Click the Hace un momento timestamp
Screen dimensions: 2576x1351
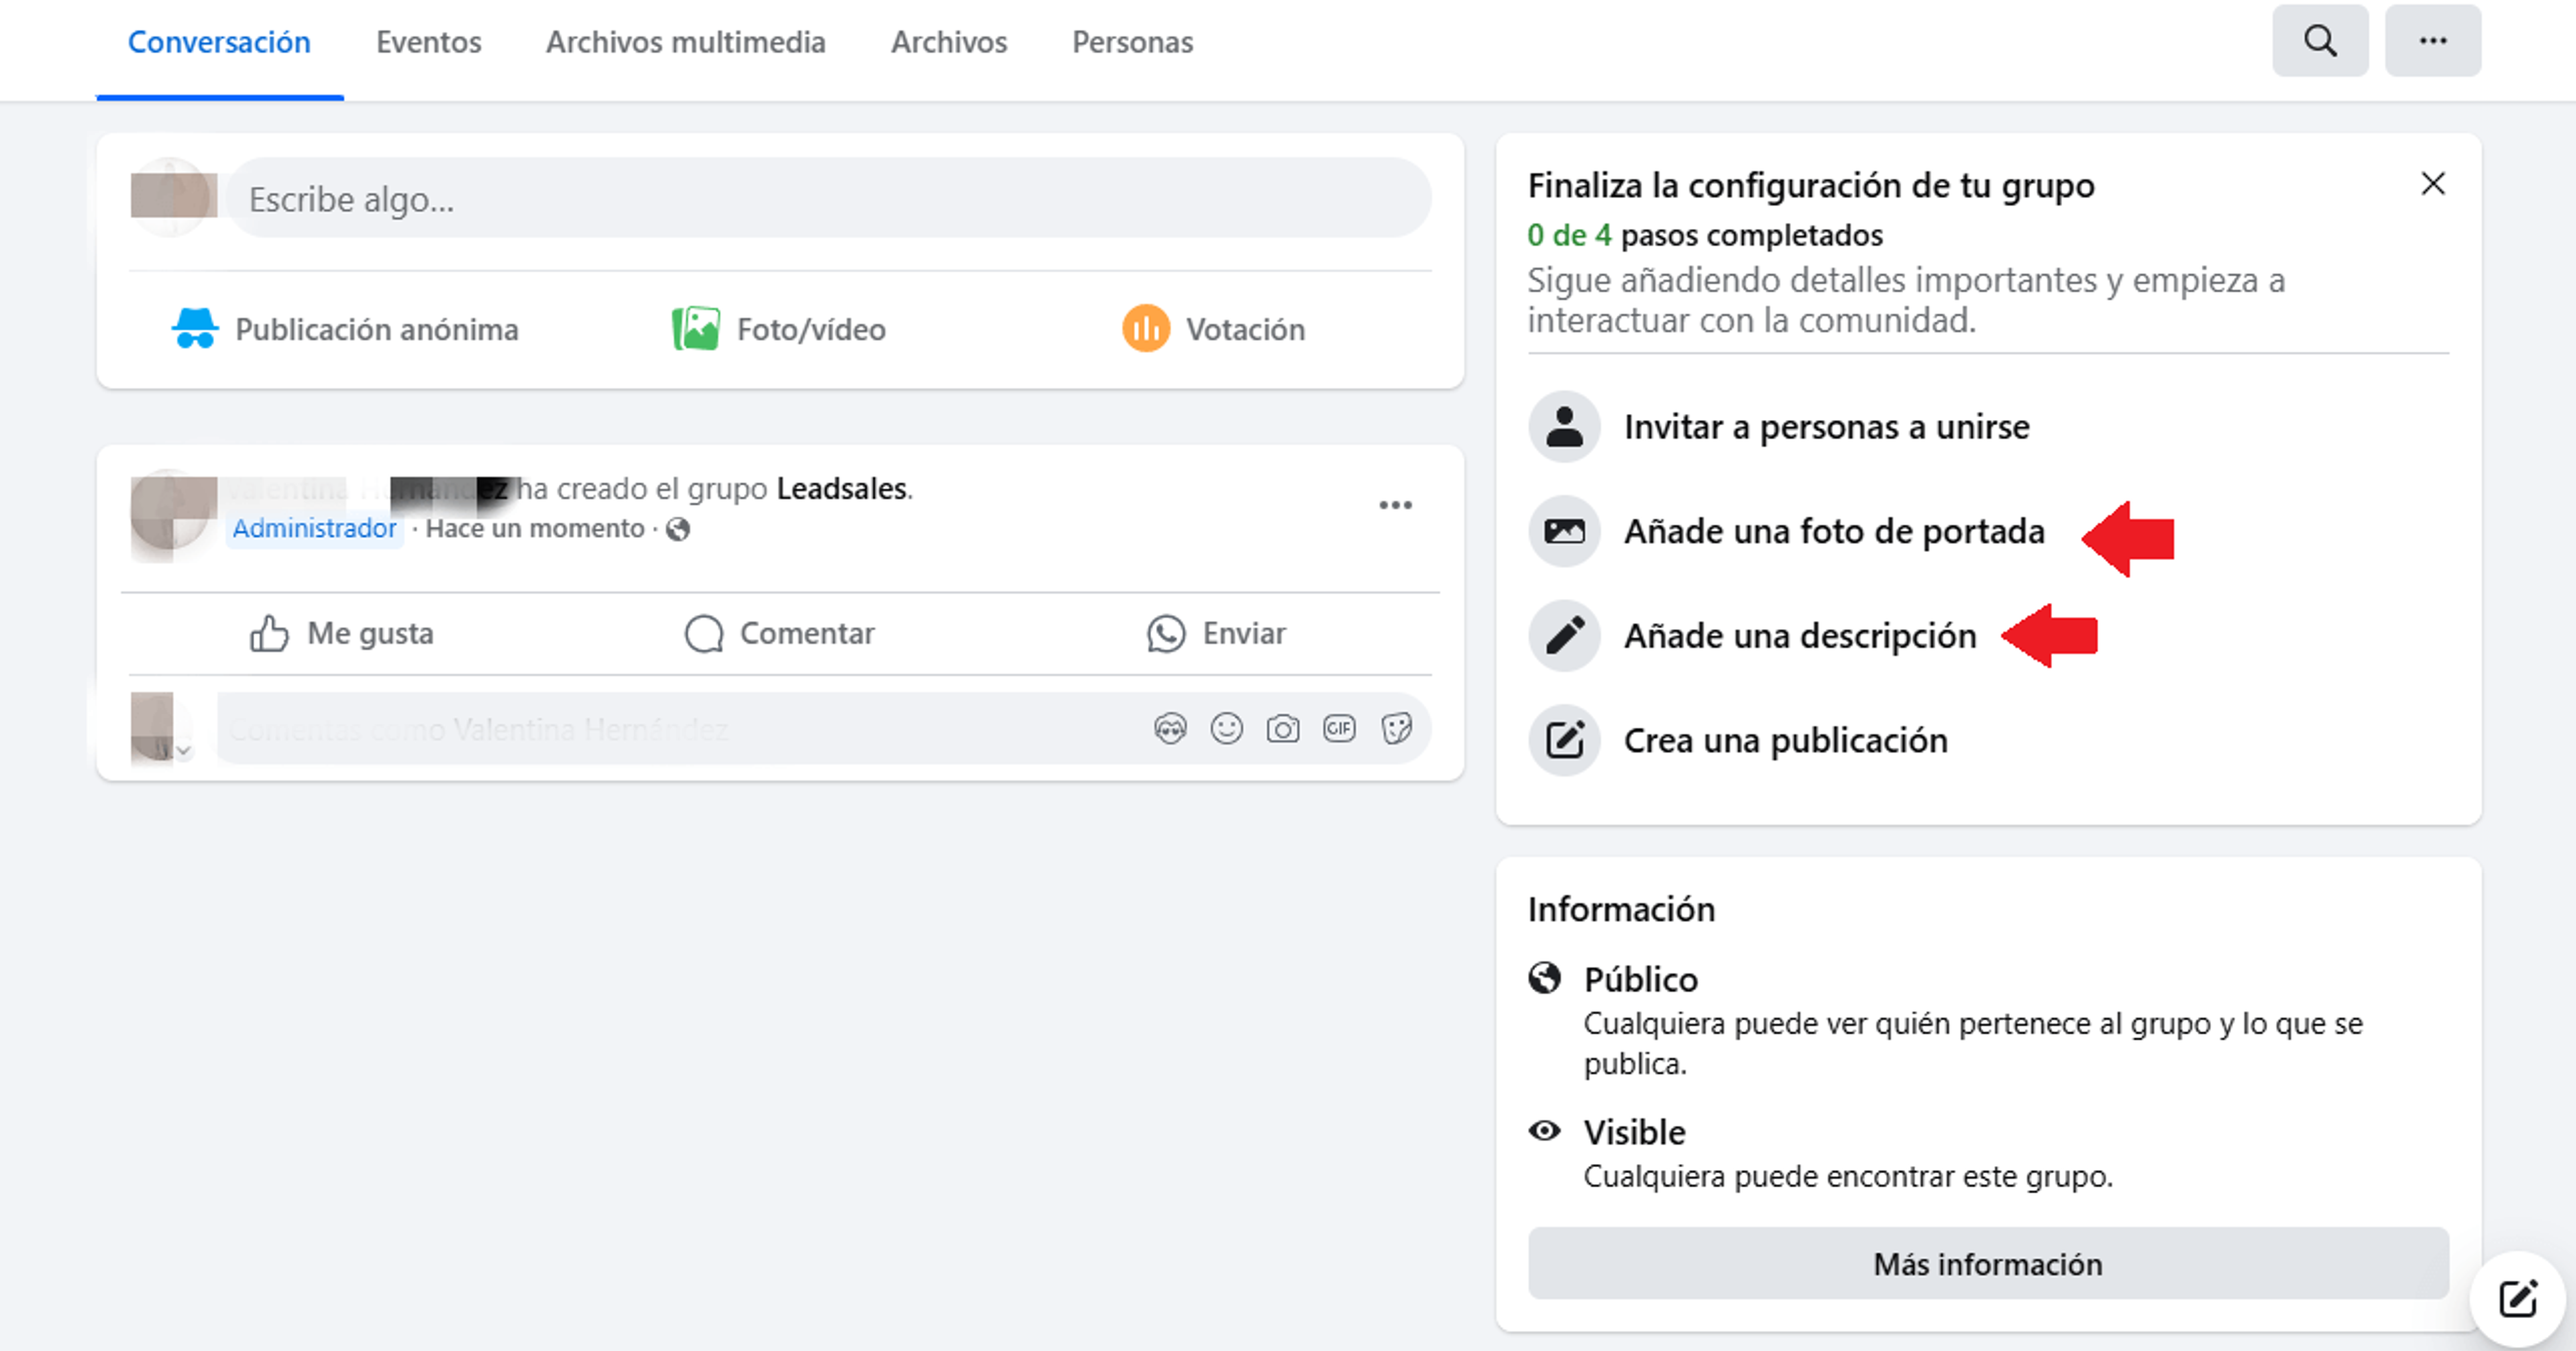click(x=535, y=528)
